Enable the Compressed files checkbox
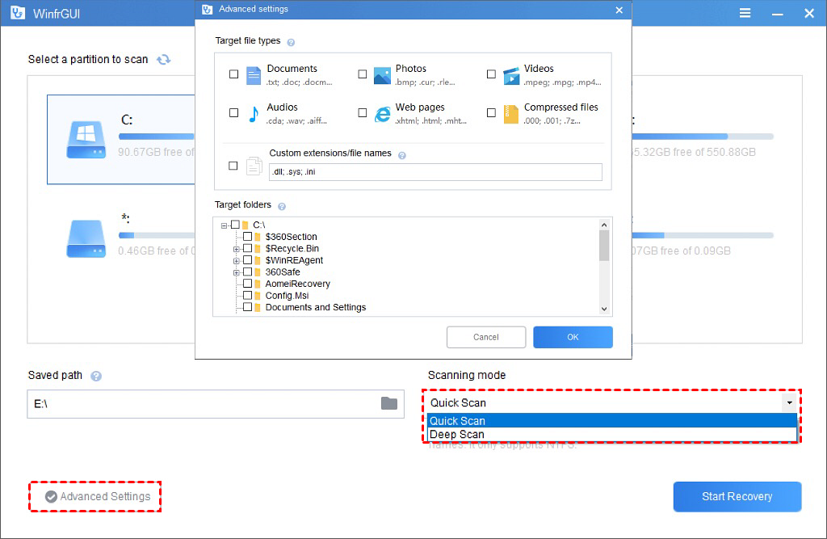 click(x=491, y=112)
